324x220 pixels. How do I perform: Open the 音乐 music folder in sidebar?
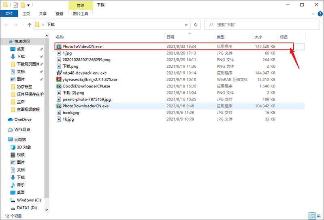click(21, 185)
